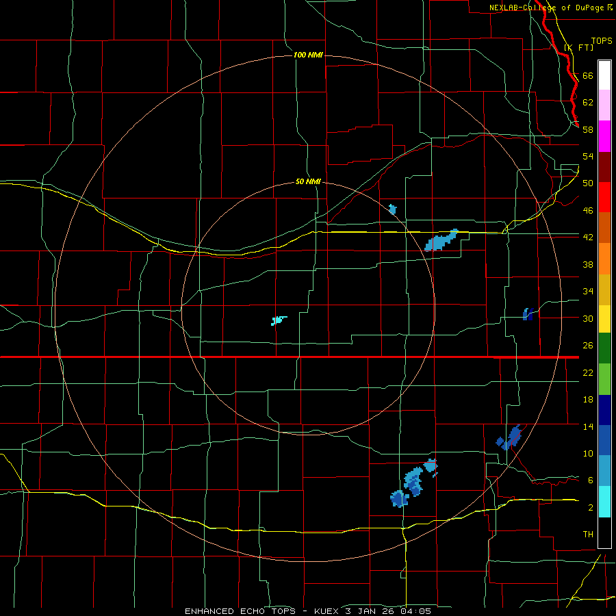Click the "58" legend value
Viewport: 616px width, 616px height.
[x=588, y=129]
